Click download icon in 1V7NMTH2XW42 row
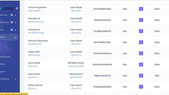Viewport: 169px width, 95px height. [141, 53]
